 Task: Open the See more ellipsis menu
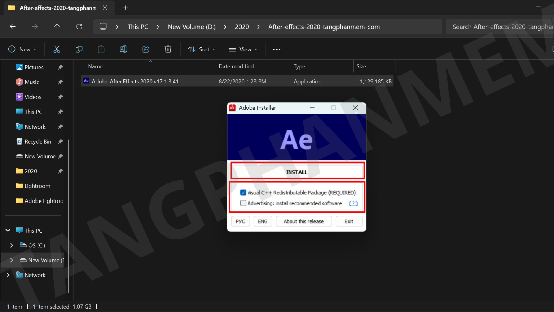point(277,49)
